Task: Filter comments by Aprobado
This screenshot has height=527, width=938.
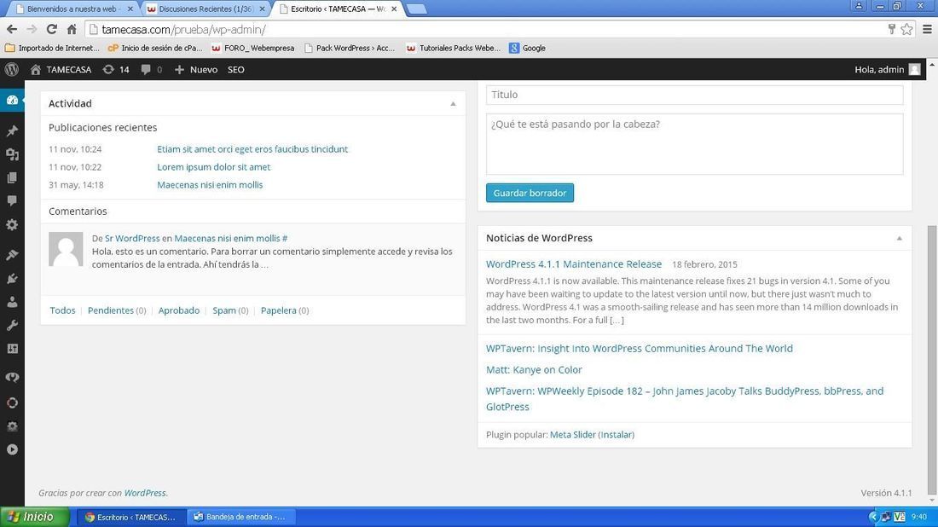Action: [179, 310]
